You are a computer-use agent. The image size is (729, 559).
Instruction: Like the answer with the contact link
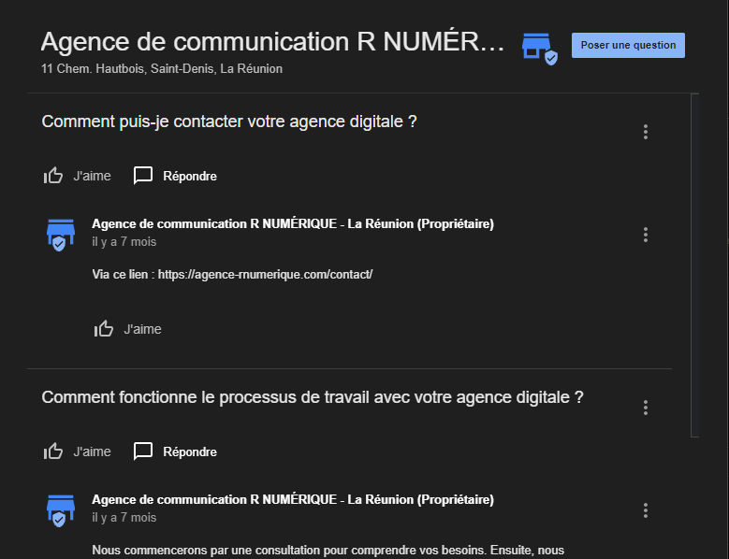(104, 329)
